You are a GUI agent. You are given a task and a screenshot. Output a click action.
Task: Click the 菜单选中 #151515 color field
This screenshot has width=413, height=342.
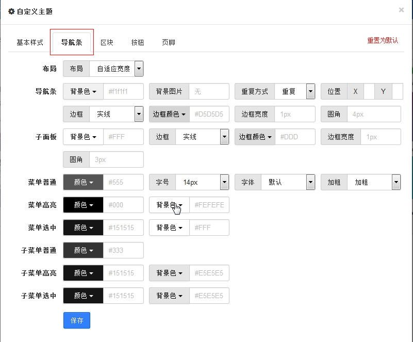124,227
